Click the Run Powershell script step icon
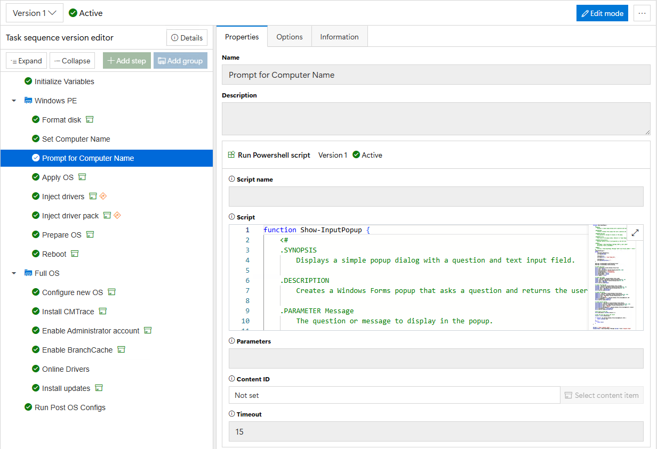Viewport: 657px width, 449px height. [x=231, y=155]
